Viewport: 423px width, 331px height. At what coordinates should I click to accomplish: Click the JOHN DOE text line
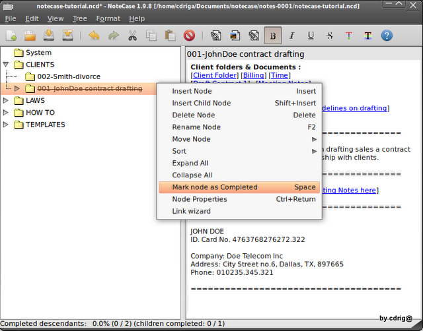pos(207,231)
